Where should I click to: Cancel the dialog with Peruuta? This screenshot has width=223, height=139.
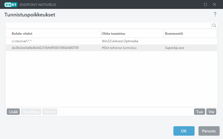(209, 131)
